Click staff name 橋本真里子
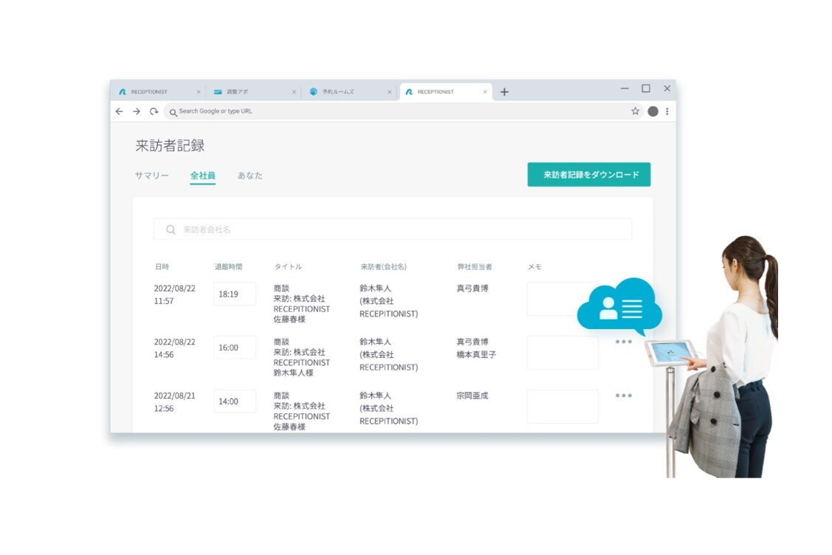832x555 pixels. pos(476,354)
